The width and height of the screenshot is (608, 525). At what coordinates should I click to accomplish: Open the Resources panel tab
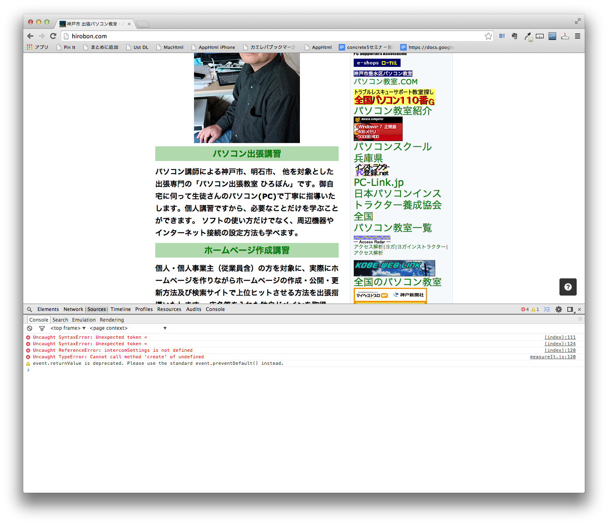[169, 309]
